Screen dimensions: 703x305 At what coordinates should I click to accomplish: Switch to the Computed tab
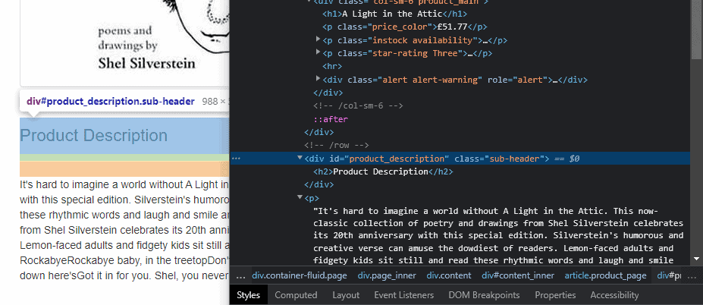[296, 294]
